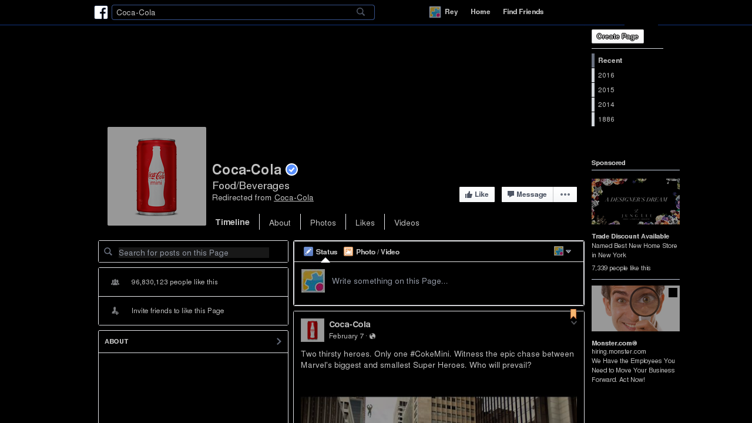The image size is (752, 423).
Task: Open the A Designer's Dream ad image
Action: point(636,202)
